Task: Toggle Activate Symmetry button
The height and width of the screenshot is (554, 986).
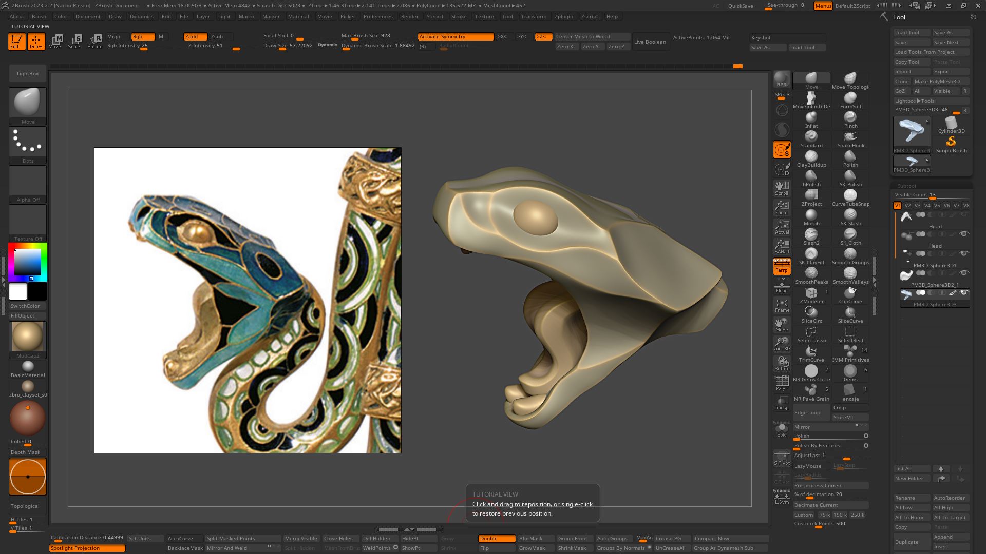Action: [x=456, y=37]
